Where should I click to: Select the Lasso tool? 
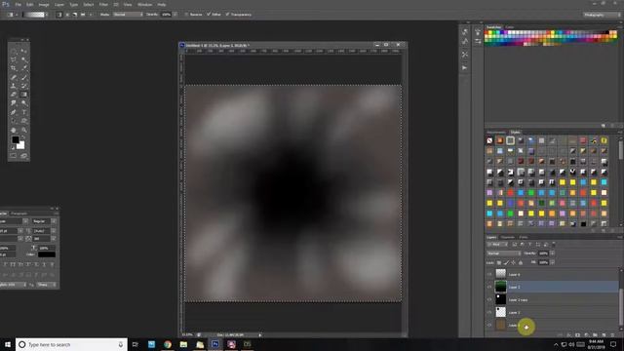coord(14,59)
